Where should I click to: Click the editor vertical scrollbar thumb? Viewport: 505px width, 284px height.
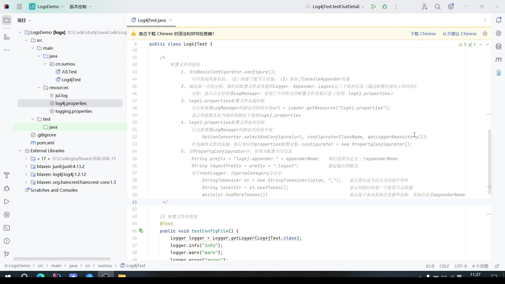click(x=489, y=162)
